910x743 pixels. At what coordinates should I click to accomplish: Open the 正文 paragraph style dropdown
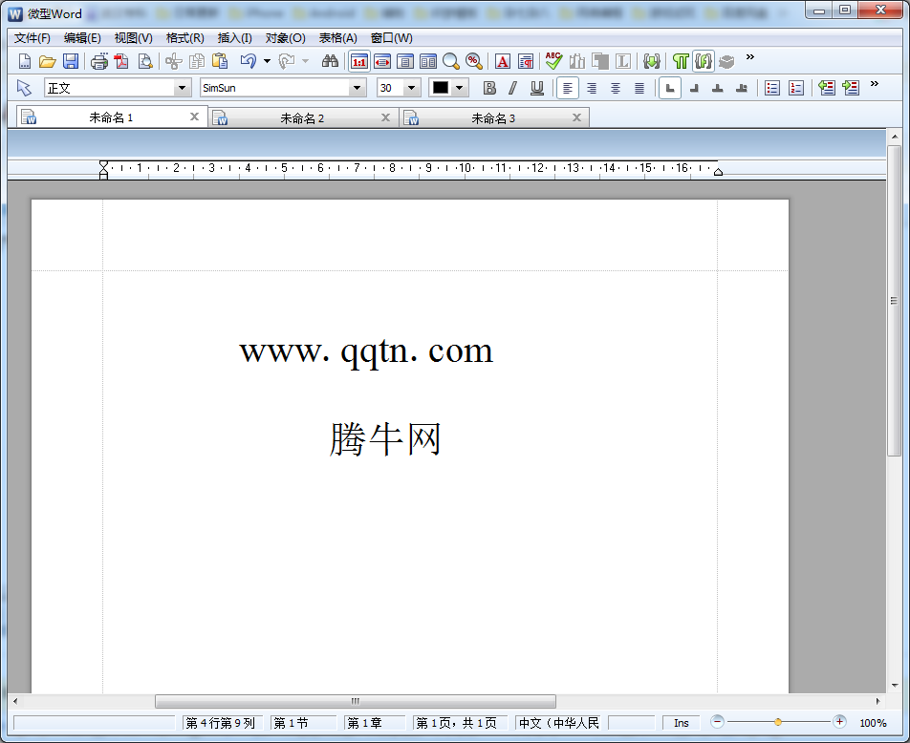point(182,88)
